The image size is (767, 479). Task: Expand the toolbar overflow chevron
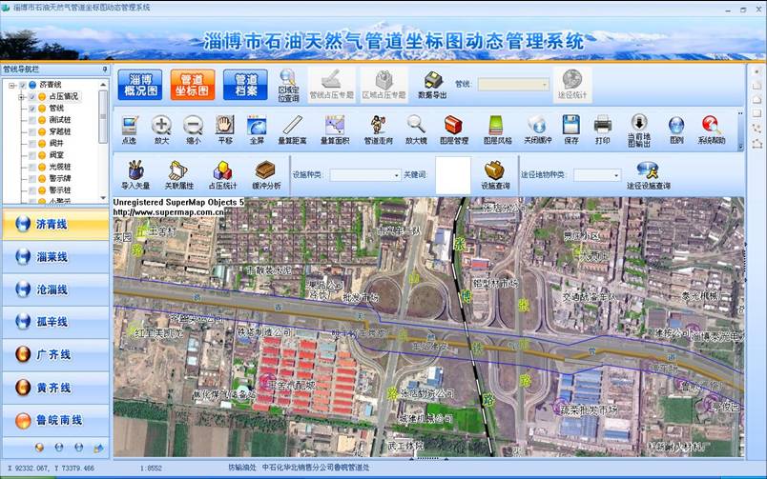pos(740,146)
